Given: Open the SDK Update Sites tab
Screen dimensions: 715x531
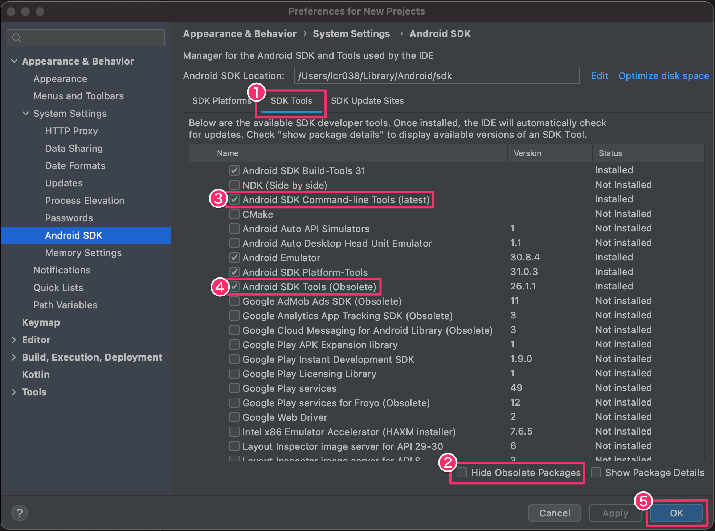Looking at the screenshot, I should click(x=367, y=101).
